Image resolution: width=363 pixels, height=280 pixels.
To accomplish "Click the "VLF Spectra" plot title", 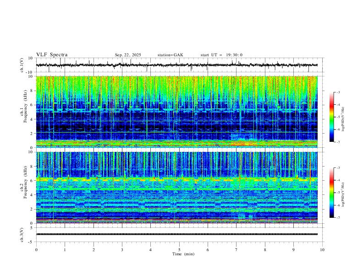I will 52,55.
